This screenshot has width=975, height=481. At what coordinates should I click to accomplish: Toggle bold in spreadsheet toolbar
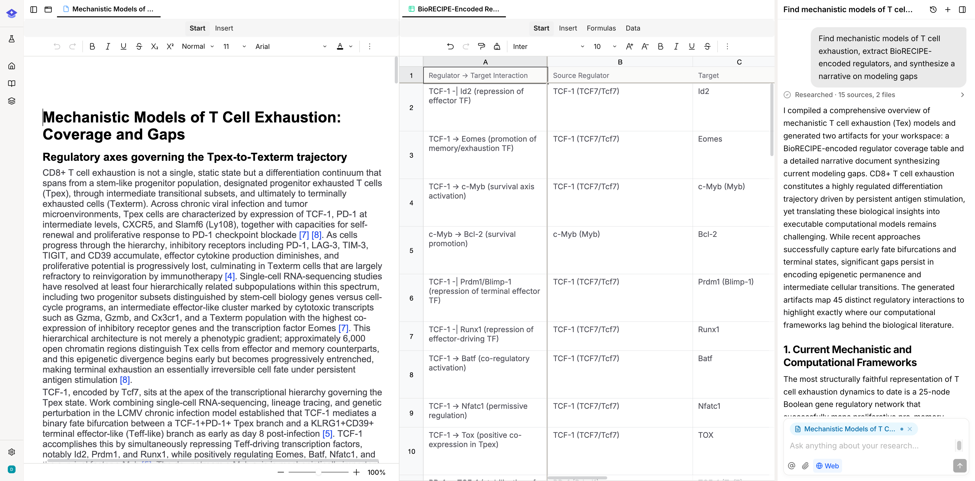point(661,47)
